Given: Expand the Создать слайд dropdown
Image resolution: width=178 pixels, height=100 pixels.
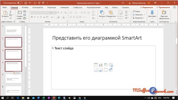Looking at the screenshot, I should 22,19.
